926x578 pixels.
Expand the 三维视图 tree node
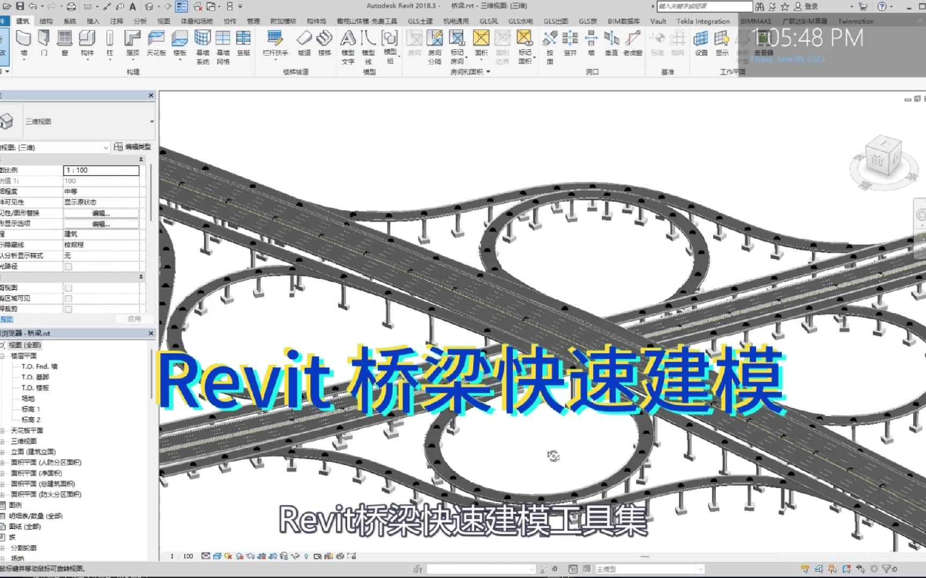2,442
